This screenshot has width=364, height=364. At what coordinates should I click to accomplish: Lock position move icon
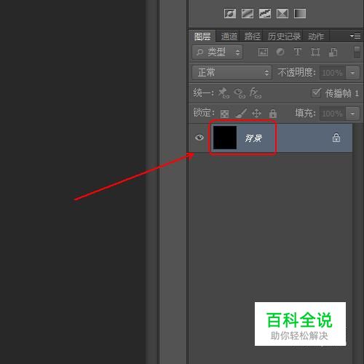point(256,113)
